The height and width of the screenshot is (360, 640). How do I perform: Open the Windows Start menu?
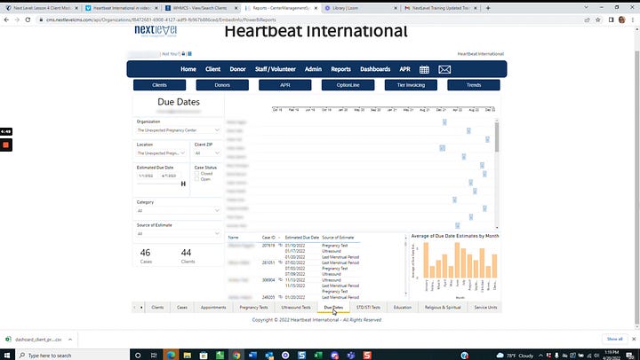pyautogui.click(x=6, y=355)
